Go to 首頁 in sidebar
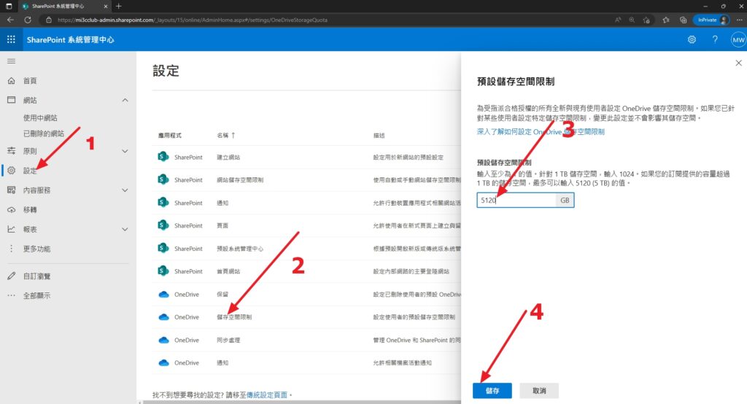The height and width of the screenshot is (404, 747). (x=30, y=80)
